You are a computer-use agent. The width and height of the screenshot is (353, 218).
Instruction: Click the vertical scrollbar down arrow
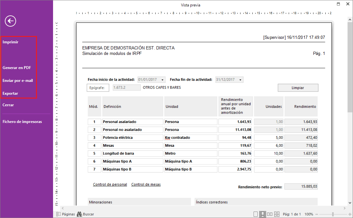coord(350,203)
